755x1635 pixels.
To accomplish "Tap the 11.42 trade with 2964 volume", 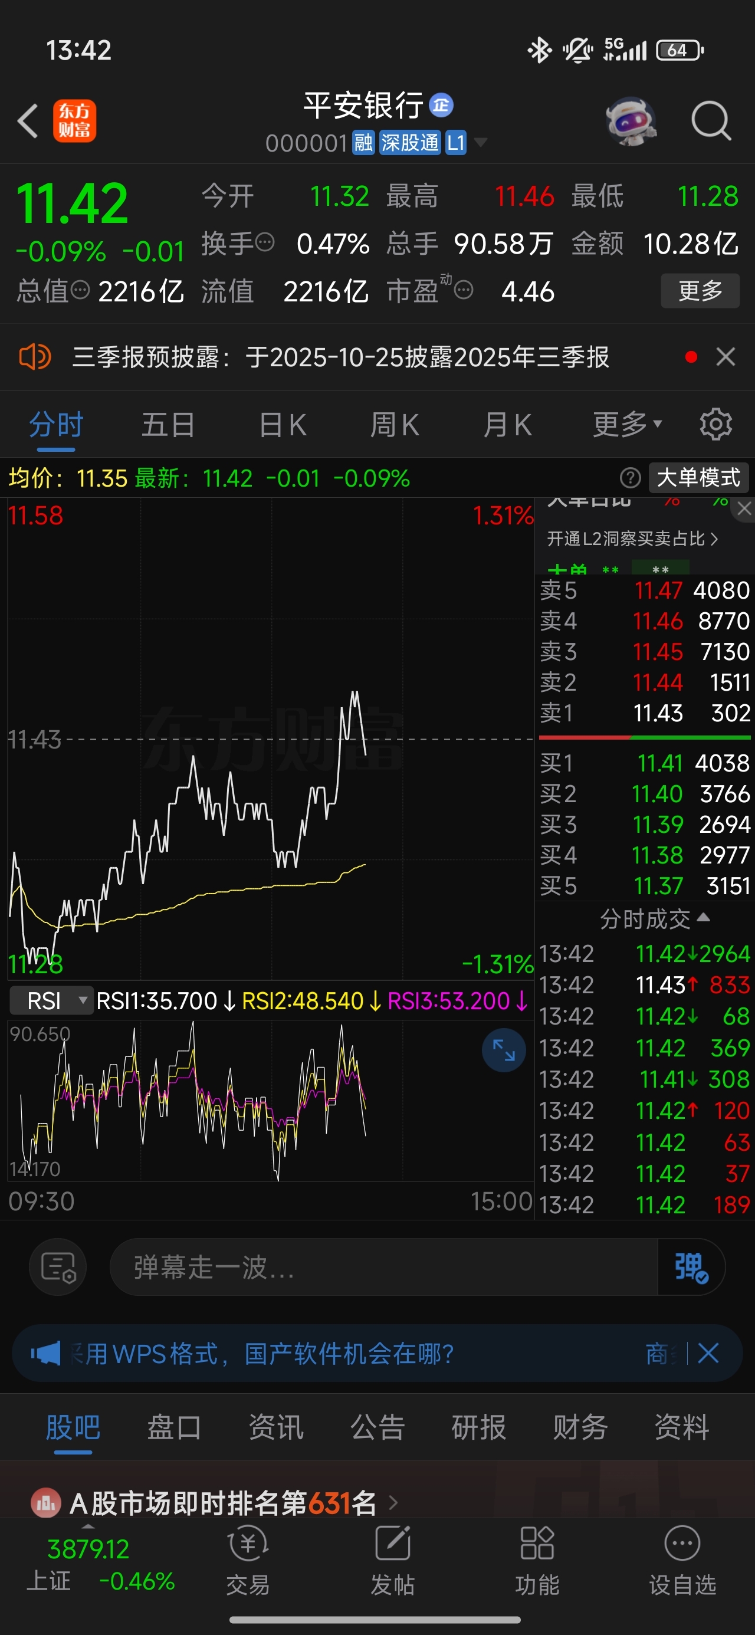I will click(x=645, y=953).
